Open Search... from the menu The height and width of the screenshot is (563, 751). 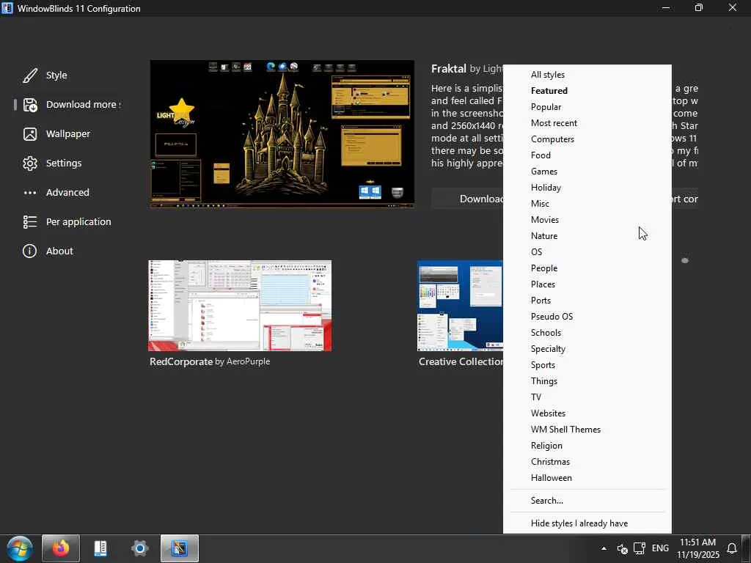click(x=587, y=501)
